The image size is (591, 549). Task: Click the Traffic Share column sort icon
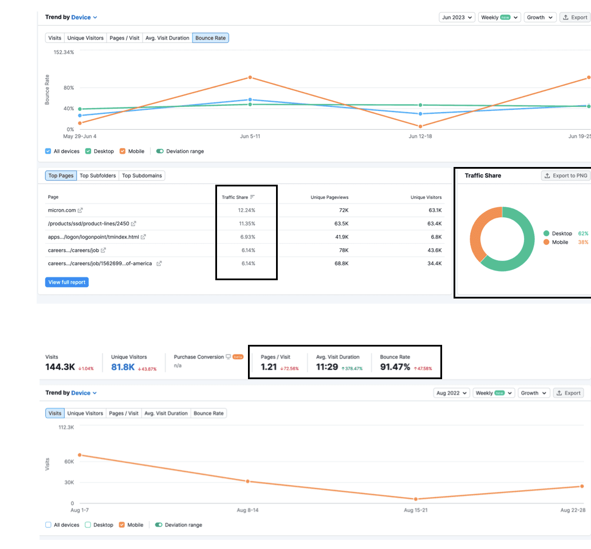pyautogui.click(x=252, y=197)
